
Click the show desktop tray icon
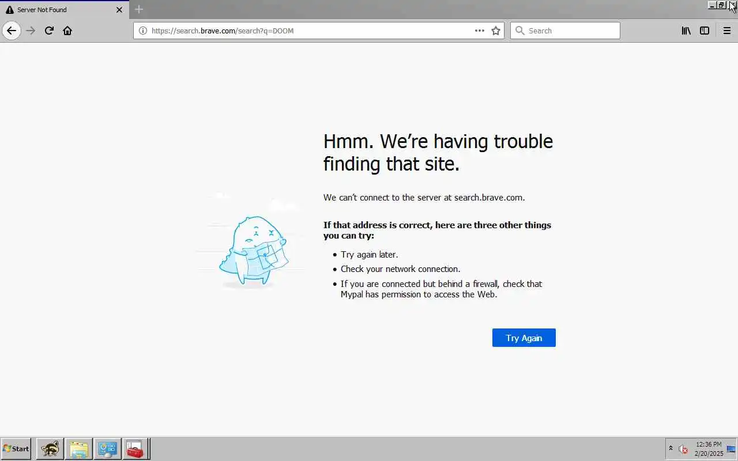pyautogui.click(x=731, y=449)
